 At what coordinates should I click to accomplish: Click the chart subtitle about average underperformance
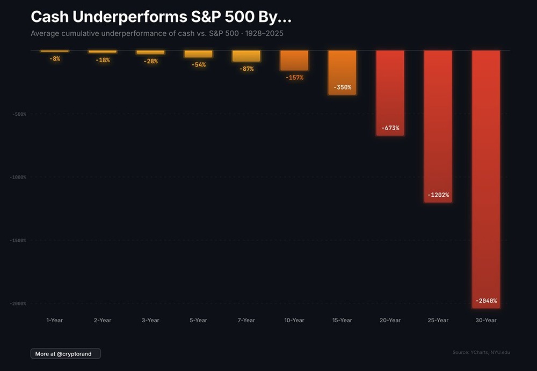[x=157, y=33]
